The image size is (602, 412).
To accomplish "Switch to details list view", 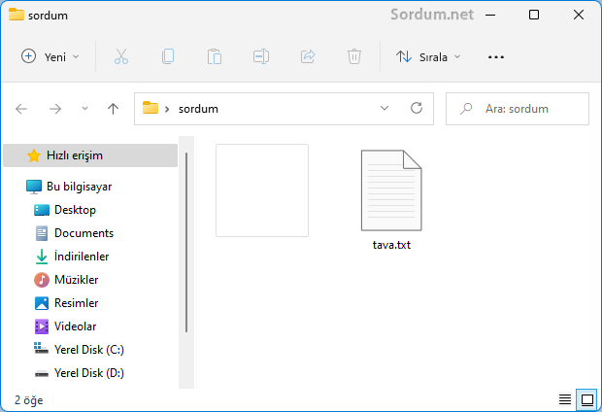I will 565,399.
